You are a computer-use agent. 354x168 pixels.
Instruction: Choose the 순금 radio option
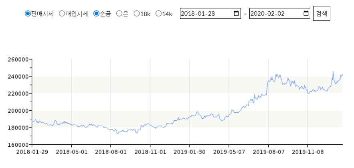click(x=96, y=14)
